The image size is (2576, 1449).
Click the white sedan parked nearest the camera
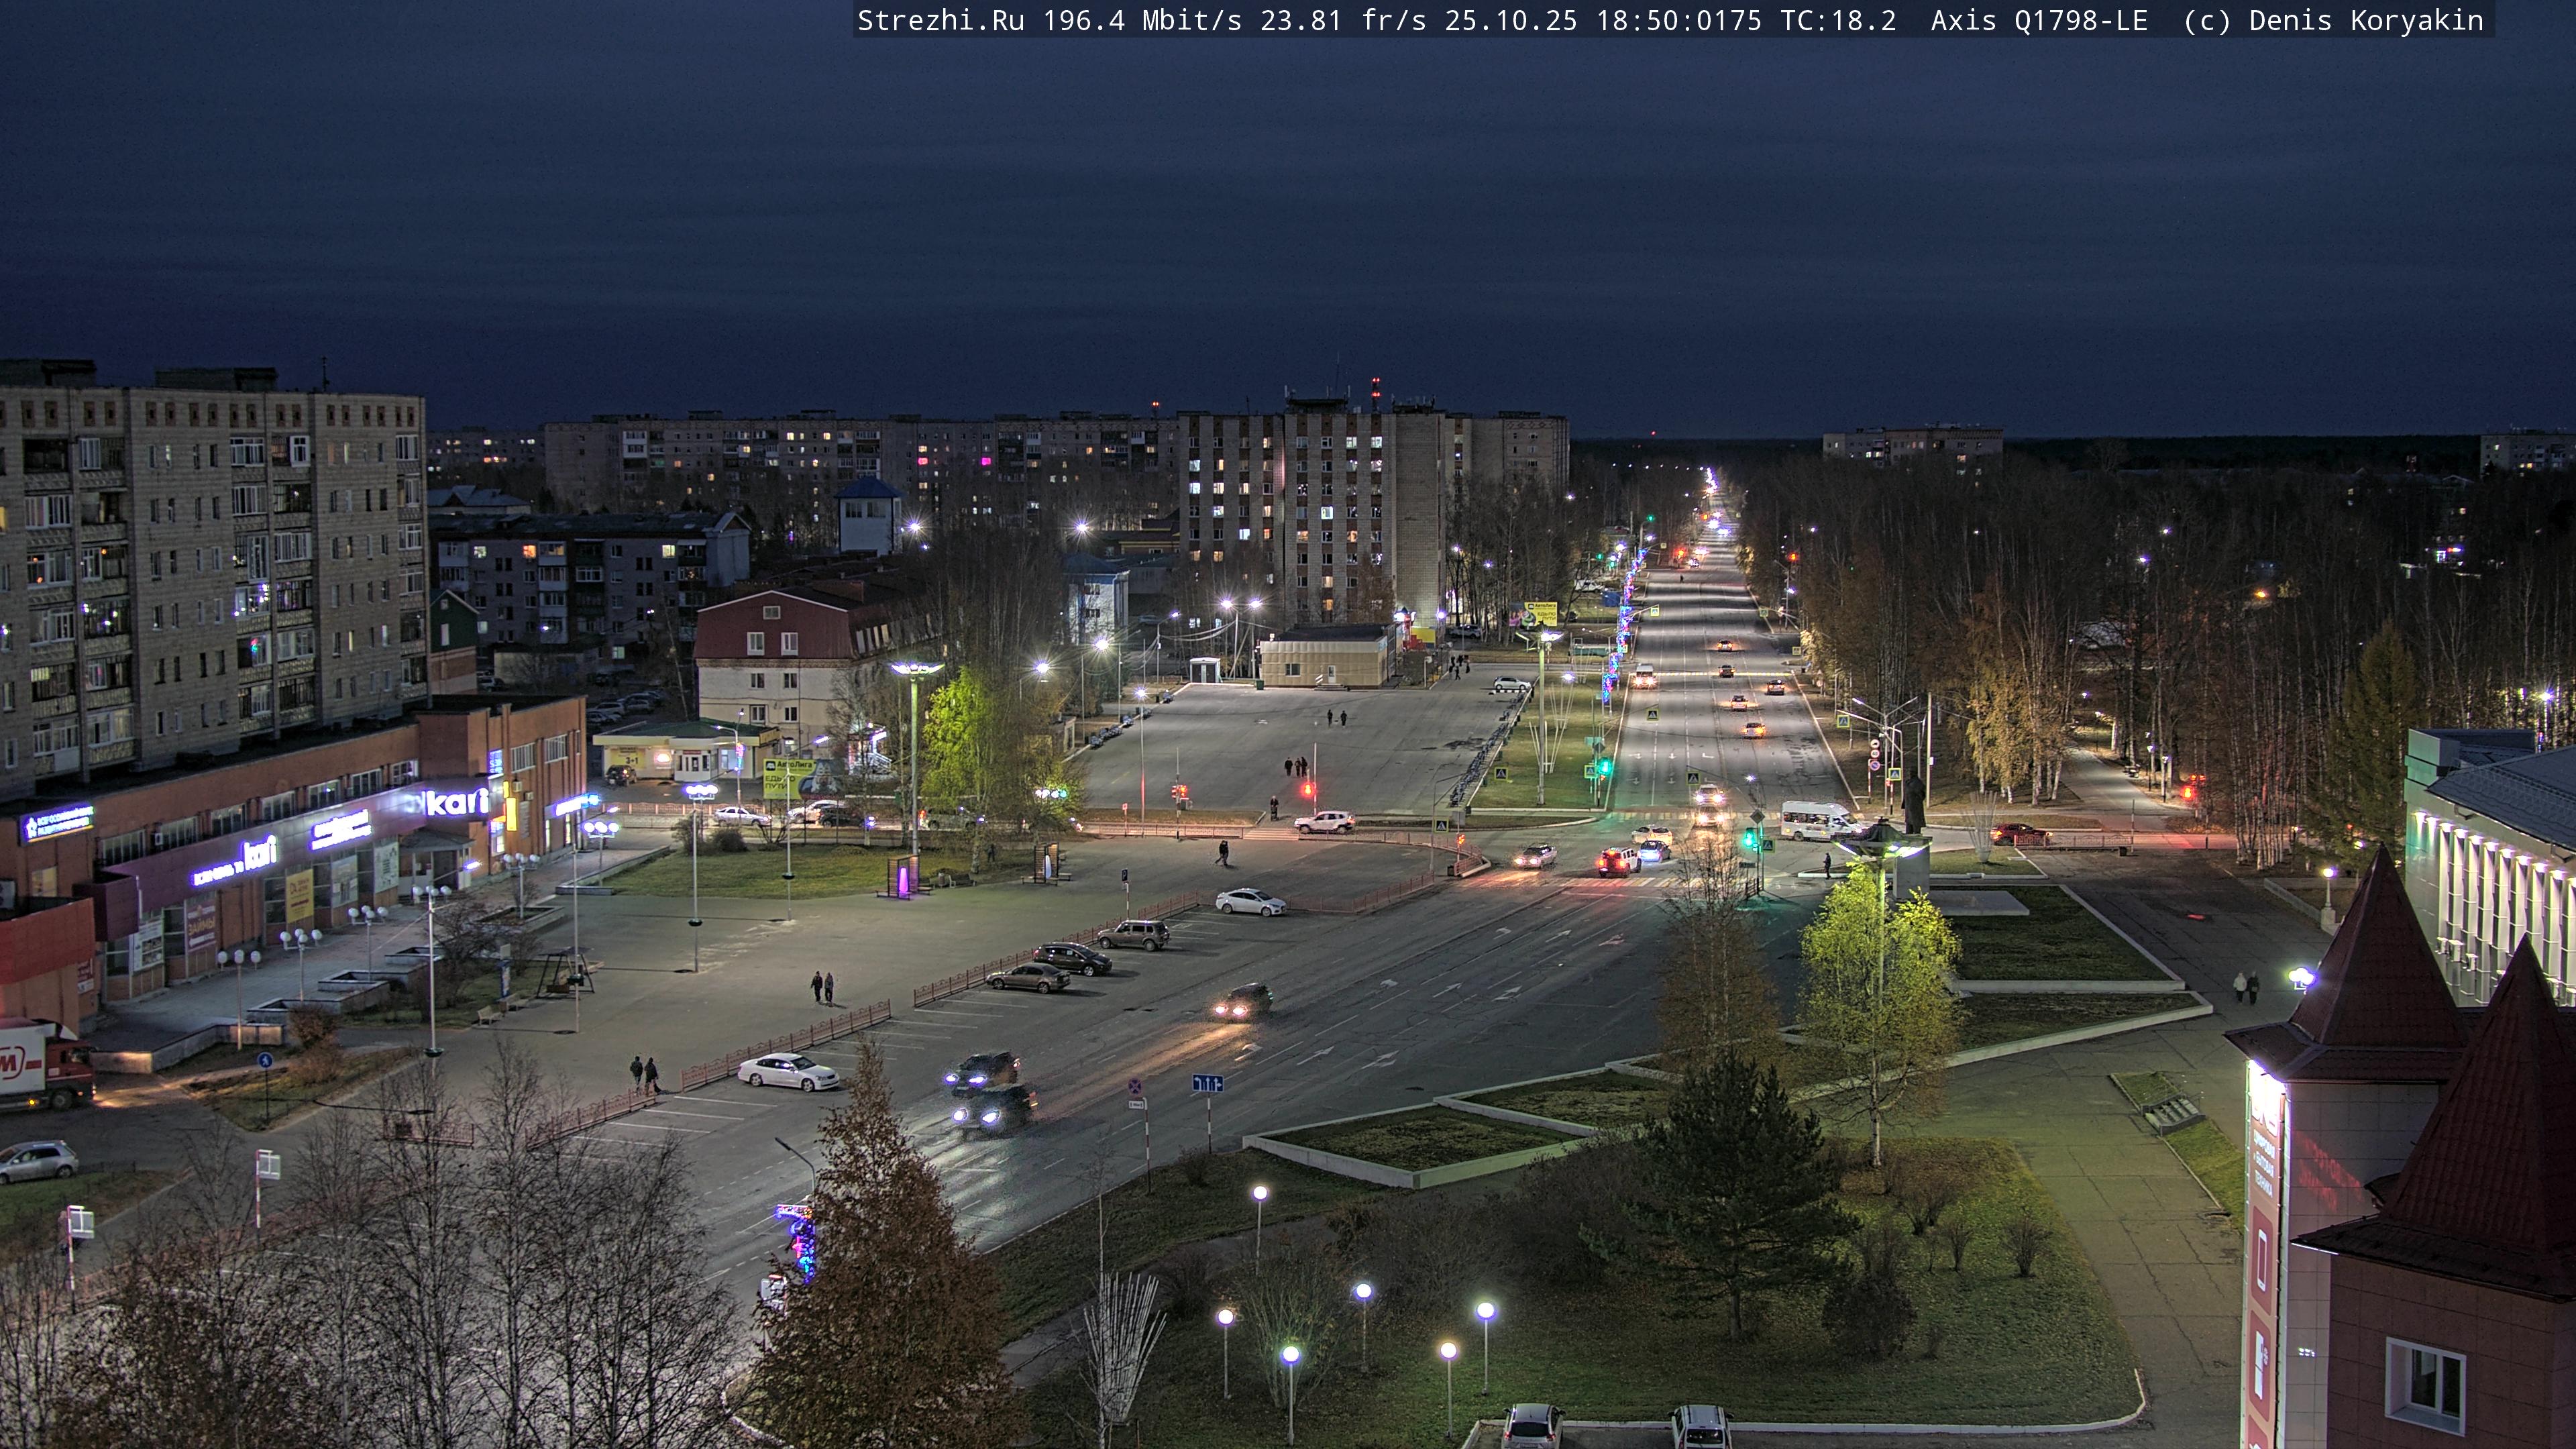(x=788, y=1072)
